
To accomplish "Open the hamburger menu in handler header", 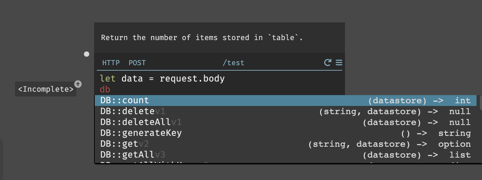I will [x=339, y=62].
